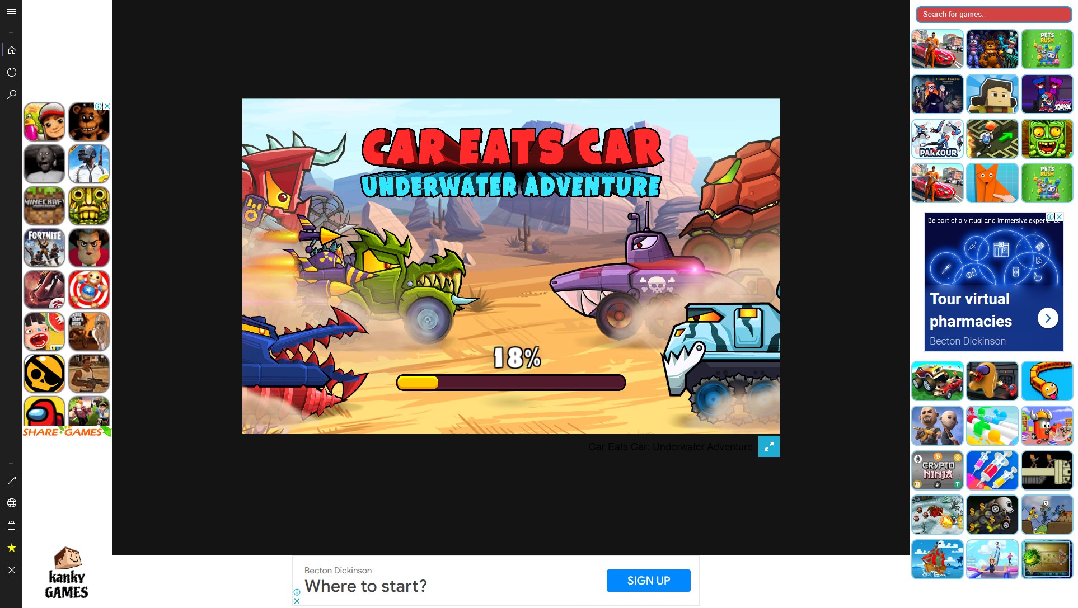Open the globe icon in the sidebar
This screenshot has width=1078, height=608.
[x=11, y=503]
